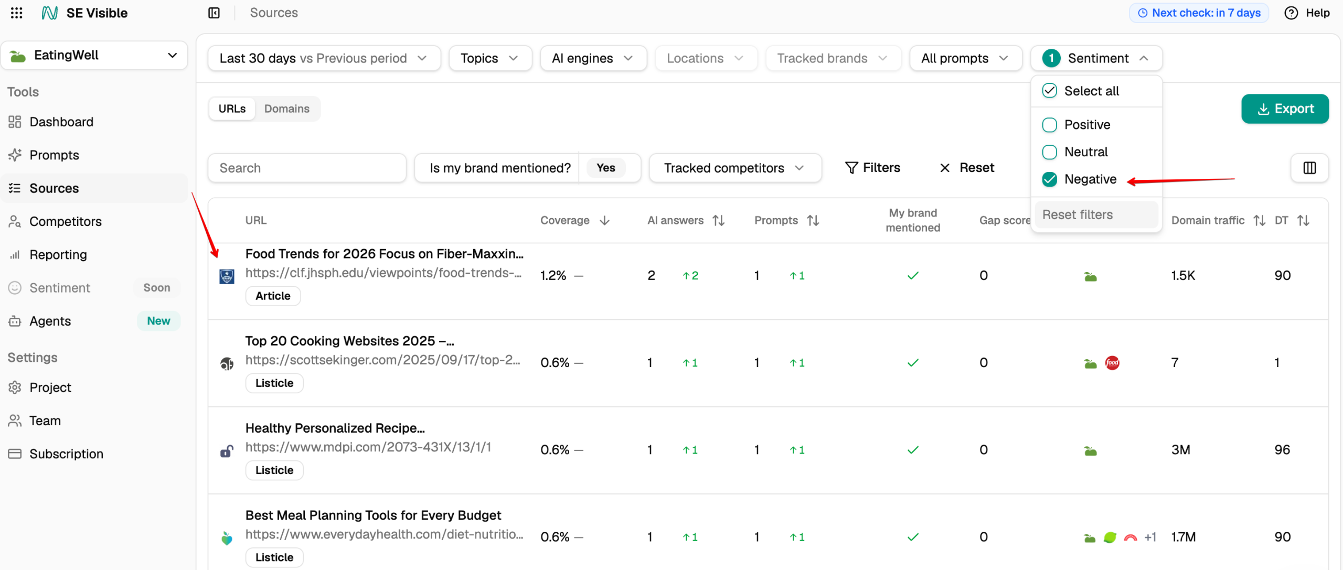Expand the Tracked brands dropdown
1343x570 pixels.
point(833,58)
